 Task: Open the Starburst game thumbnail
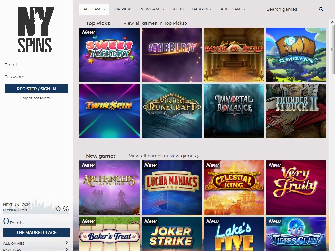pos(172,55)
